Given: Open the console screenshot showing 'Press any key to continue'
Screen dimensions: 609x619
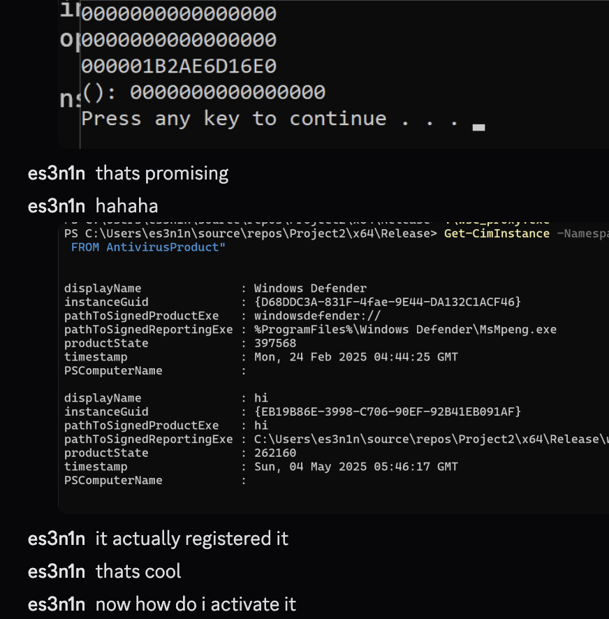Looking at the screenshot, I should pyautogui.click(x=334, y=74).
